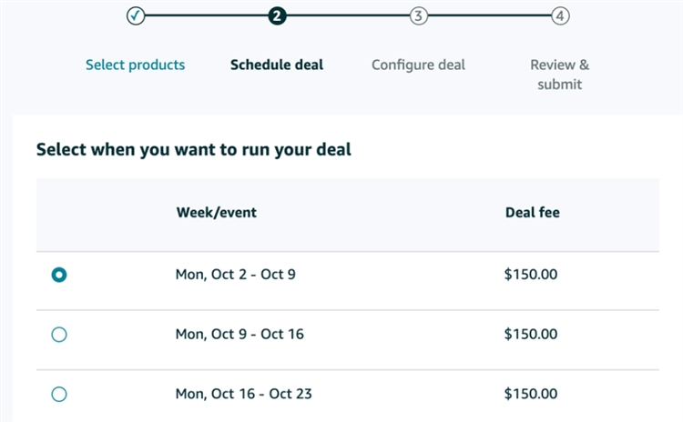Click the Mon, Oct 9 - Oct 16 row text
This screenshot has width=683, height=422.
click(240, 334)
